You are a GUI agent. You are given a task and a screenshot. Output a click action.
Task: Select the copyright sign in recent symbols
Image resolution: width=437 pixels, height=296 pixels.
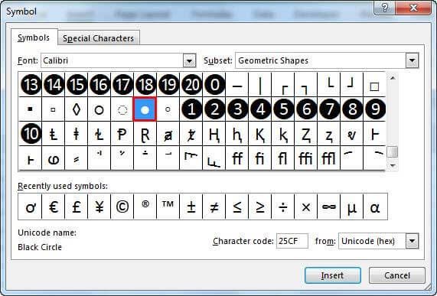point(122,207)
